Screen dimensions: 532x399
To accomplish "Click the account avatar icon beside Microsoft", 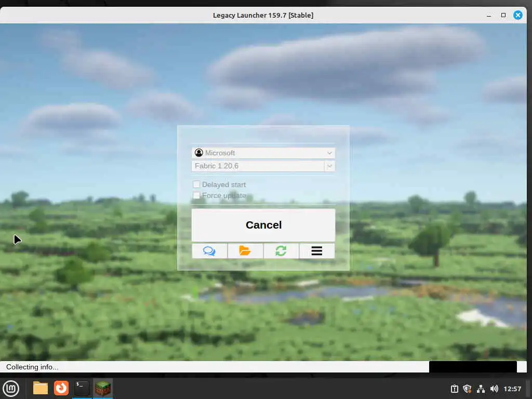I will pos(199,153).
